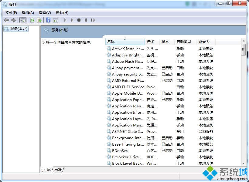Click the Properties pane toolbar icon
Screen dimensions: 249x182
(x=56, y=20)
